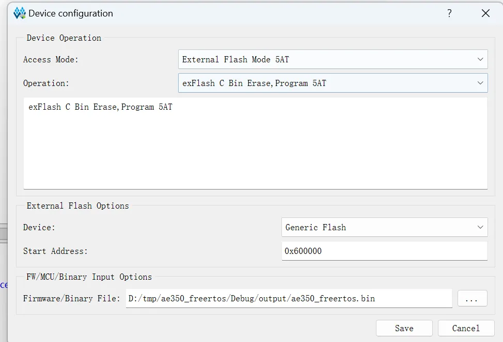The width and height of the screenshot is (503, 342).
Task: Close the Device configuration dialog
Action: click(485, 13)
